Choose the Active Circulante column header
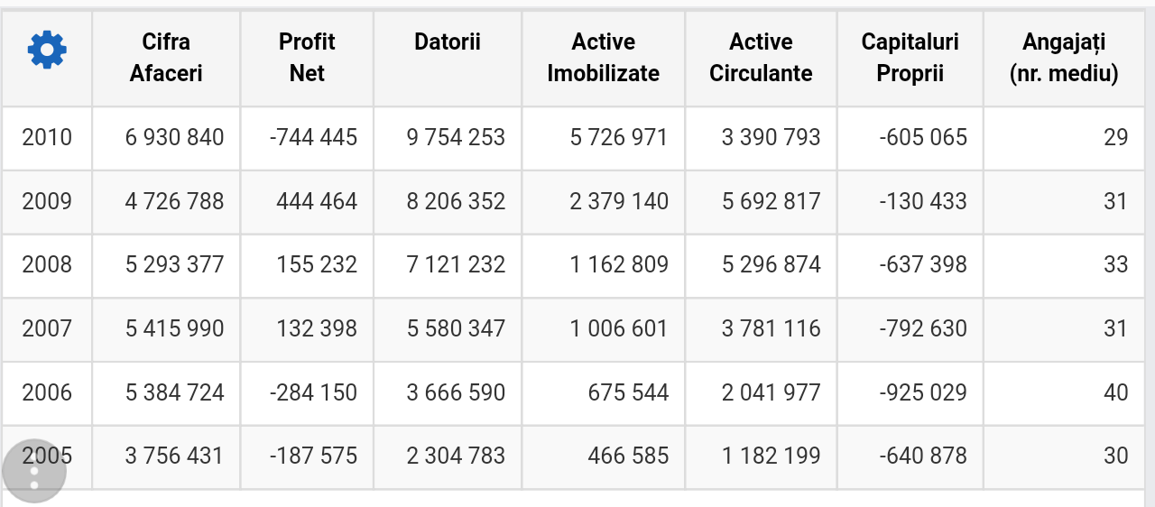Screen dimensions: 1155x507 [x=761, y=58]
